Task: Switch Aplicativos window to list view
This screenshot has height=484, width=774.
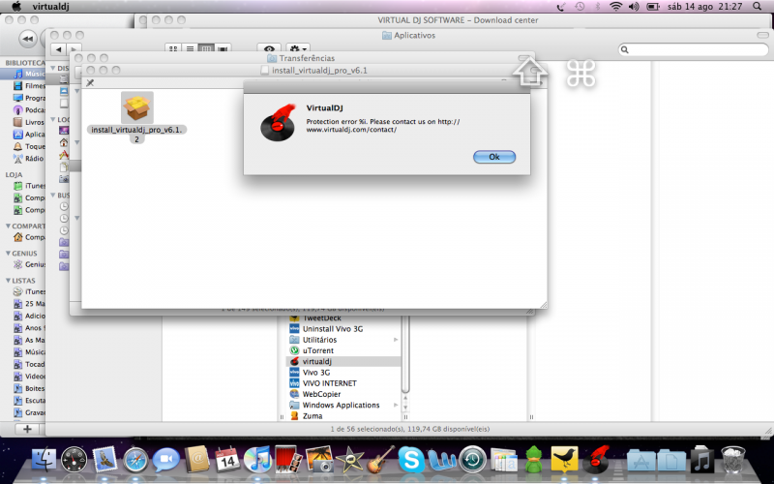Action: pos(190,49)
